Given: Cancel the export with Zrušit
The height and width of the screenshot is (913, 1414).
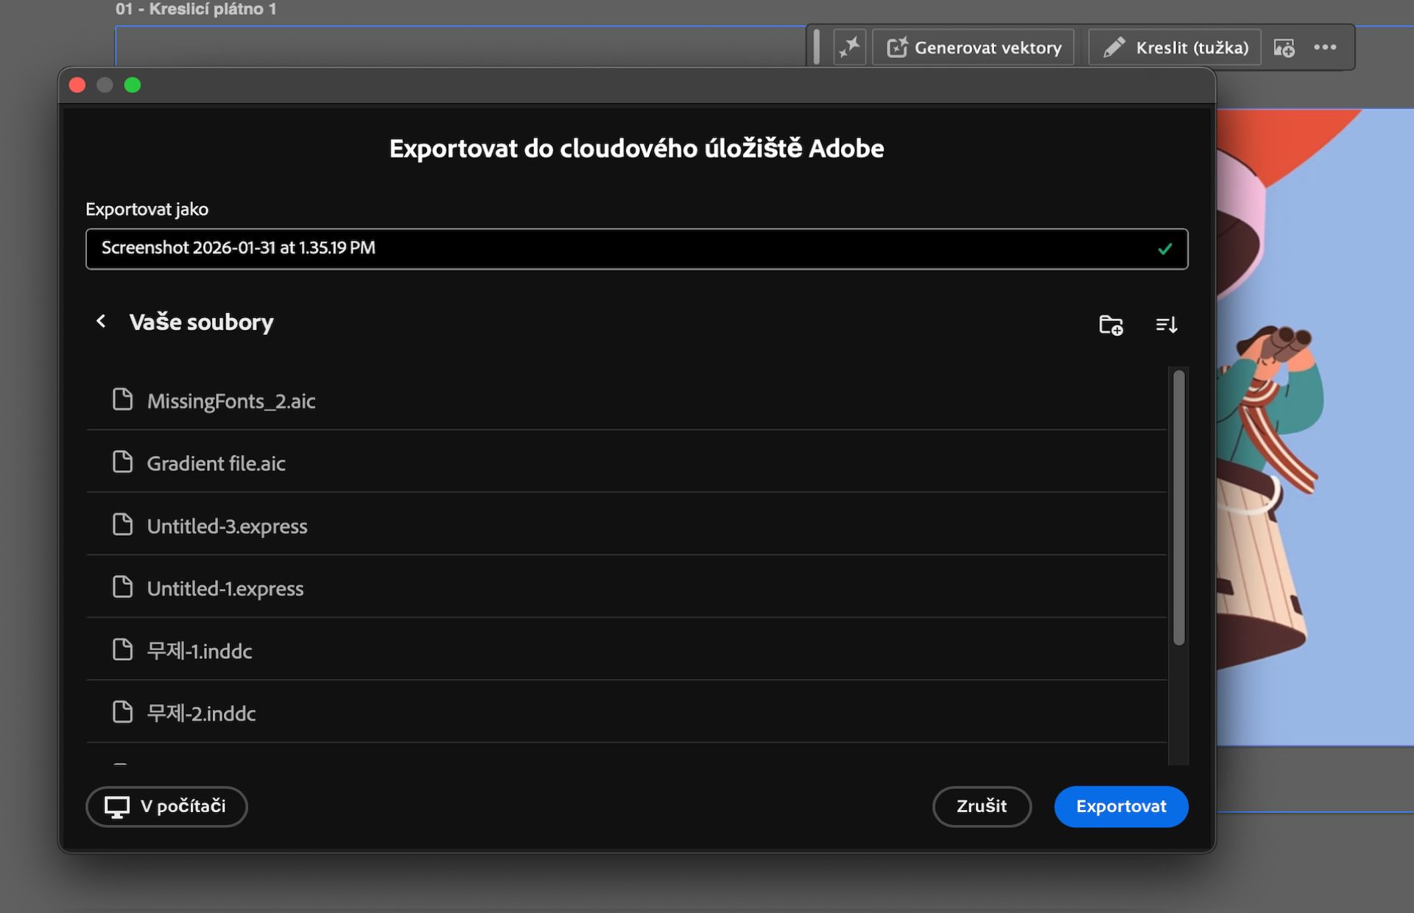Looking at the screenshot, I should click(982, 806).
